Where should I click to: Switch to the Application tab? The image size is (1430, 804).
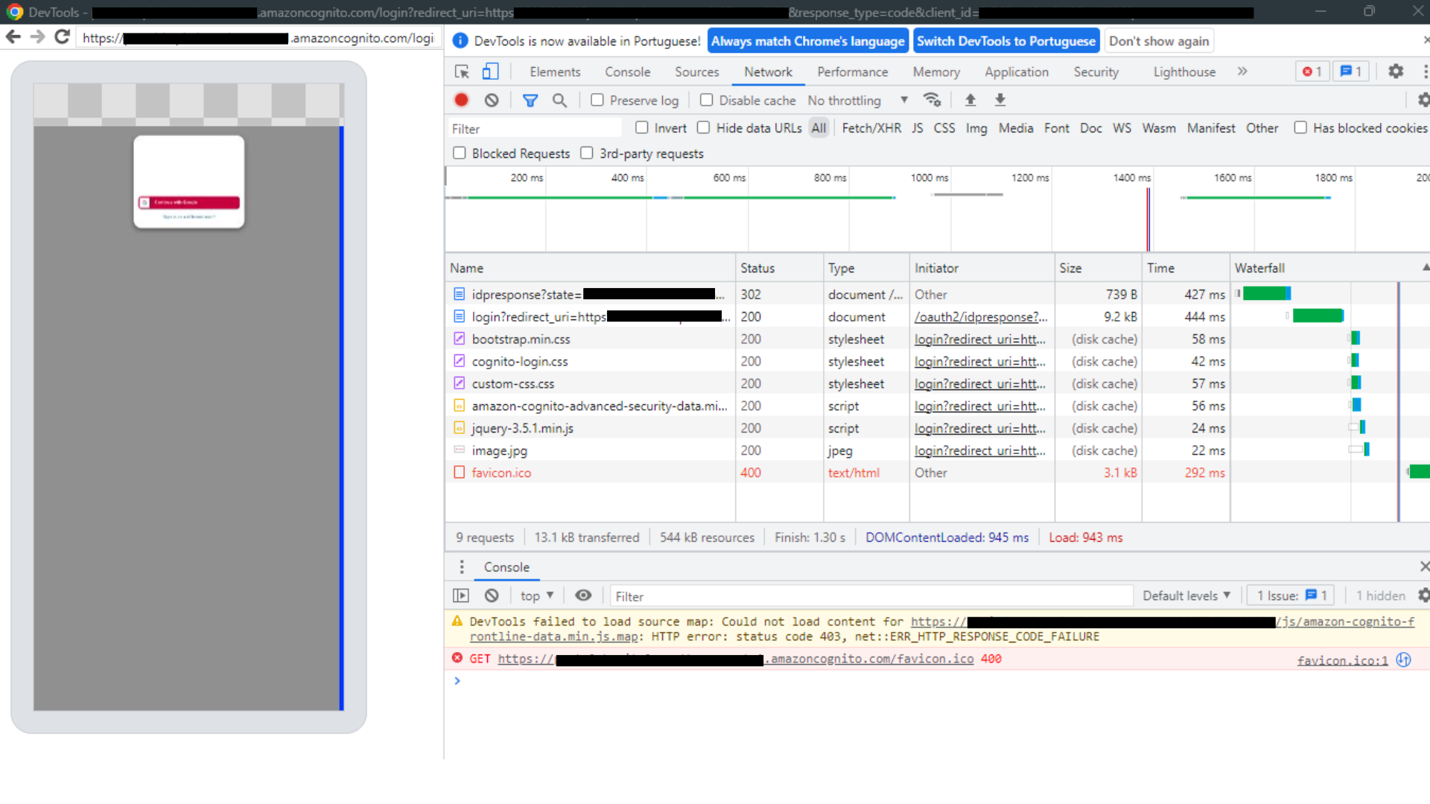(1017, 71)
